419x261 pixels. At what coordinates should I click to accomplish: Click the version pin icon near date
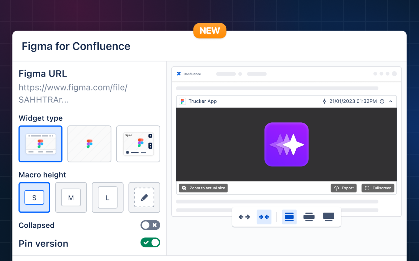point(324,101)
